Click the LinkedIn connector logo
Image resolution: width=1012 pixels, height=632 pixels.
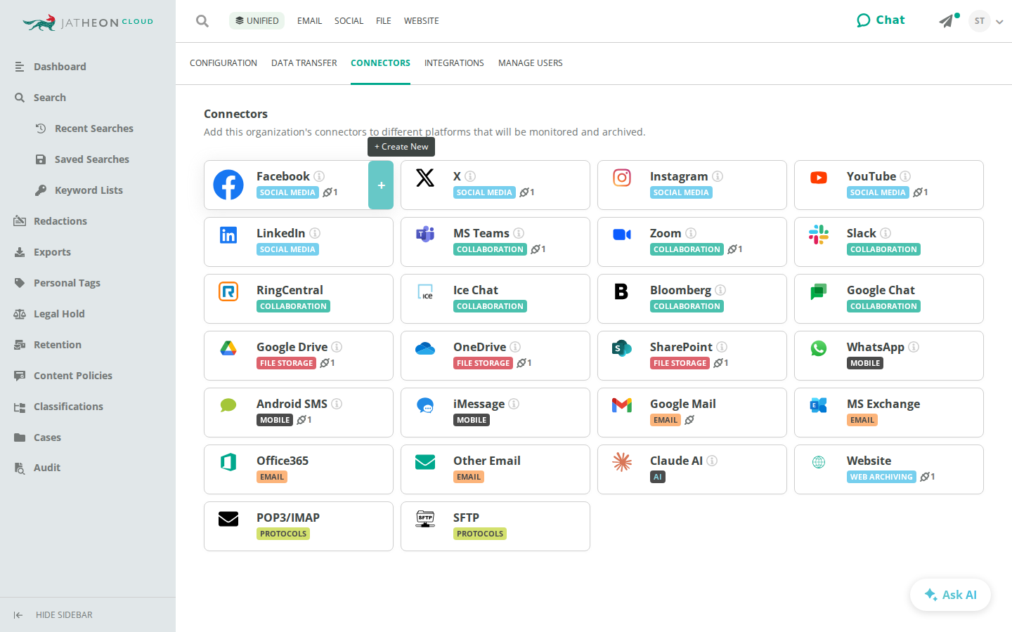pyautogui.click(x=228, y=235)
